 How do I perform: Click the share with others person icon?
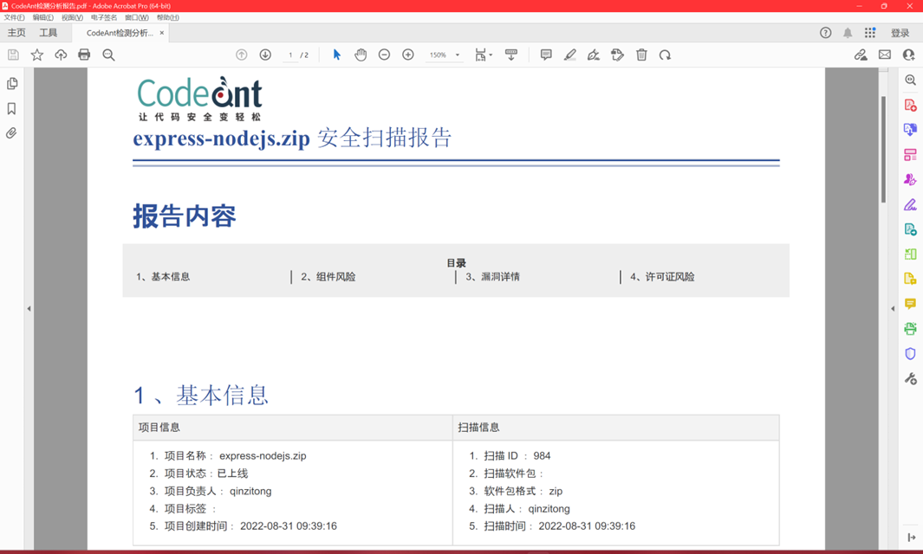[909, 55]
